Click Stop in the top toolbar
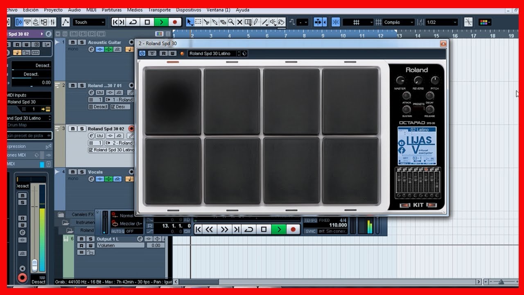 tap(147, 22)
